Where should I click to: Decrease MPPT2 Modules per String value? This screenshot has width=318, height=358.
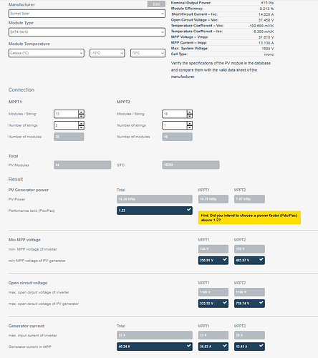click(x=190, y=116)
